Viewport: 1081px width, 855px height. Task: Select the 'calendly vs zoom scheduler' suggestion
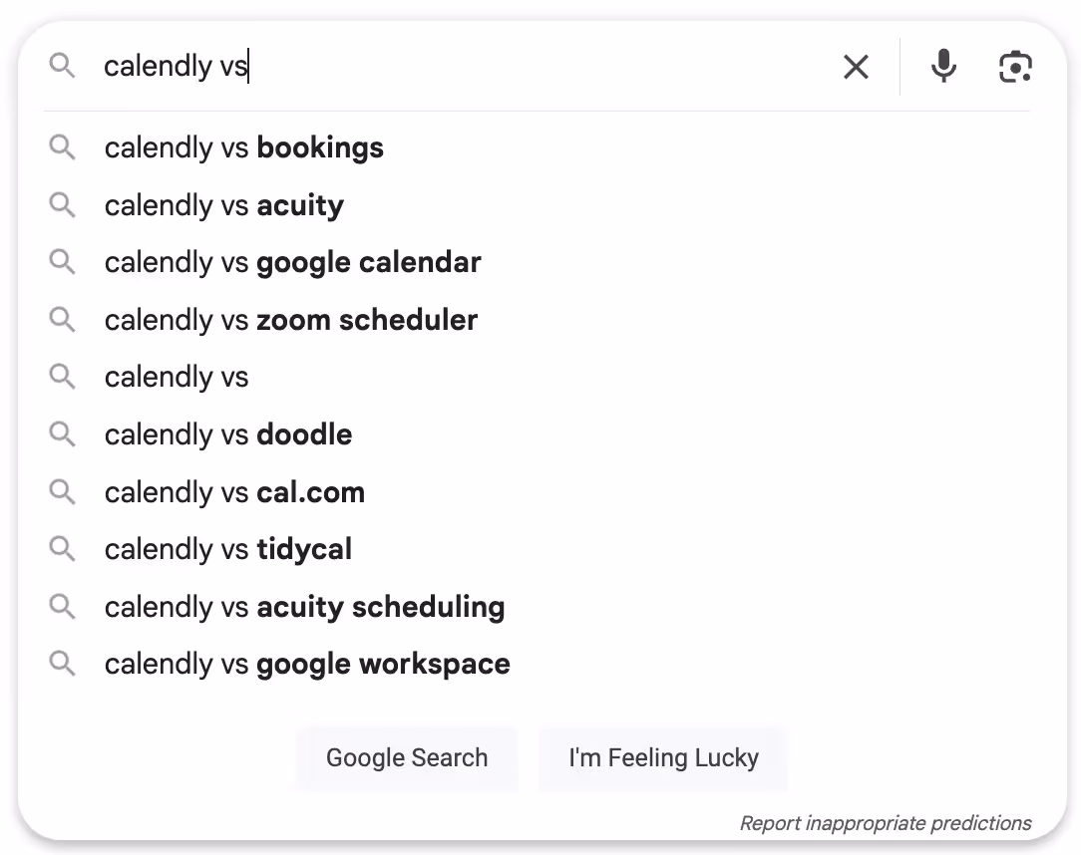291,320
